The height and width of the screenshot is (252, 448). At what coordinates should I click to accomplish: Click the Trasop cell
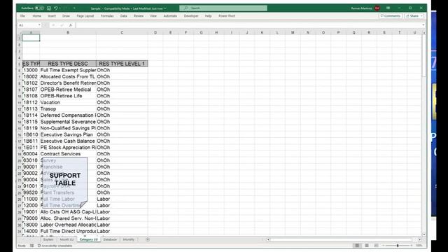pos(68,109)
